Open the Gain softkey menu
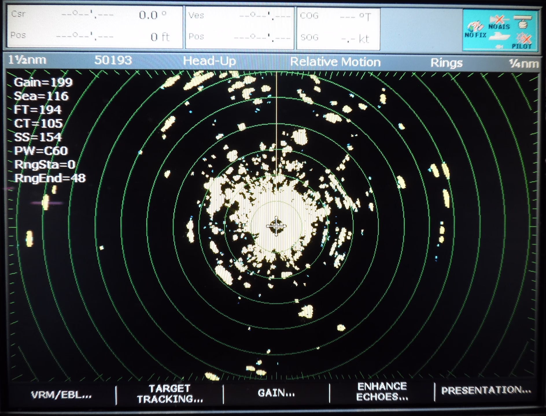Viewport: 546px width, 416px height. point(276,393)
